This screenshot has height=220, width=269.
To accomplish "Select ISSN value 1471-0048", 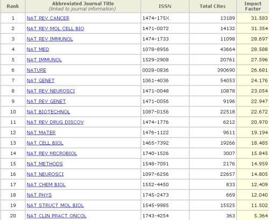I will tap(155, 91).
